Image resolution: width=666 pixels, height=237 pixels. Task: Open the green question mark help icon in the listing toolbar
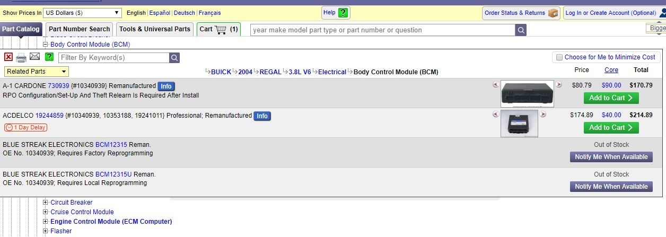(x=49, y=57)
